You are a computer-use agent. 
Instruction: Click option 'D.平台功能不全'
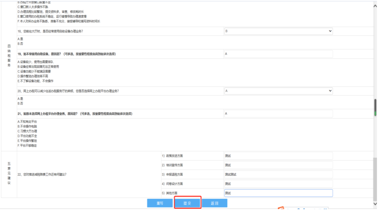click(27, 136)
